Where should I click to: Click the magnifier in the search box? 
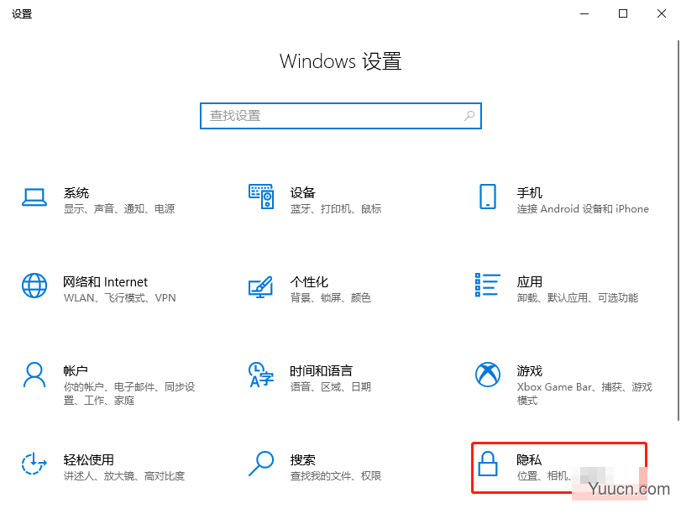click(x=469, y=116)
